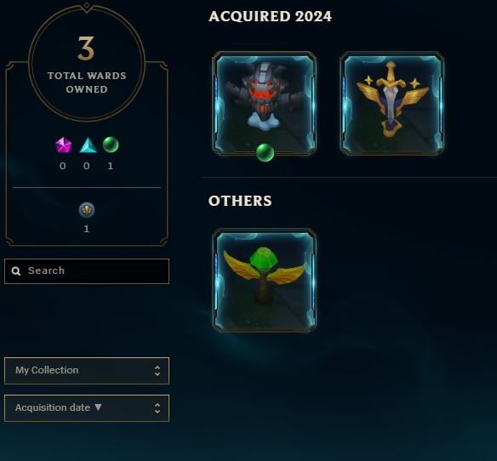Select the mecha robot ward skin
497x461 pixels.
pos(265,103)
